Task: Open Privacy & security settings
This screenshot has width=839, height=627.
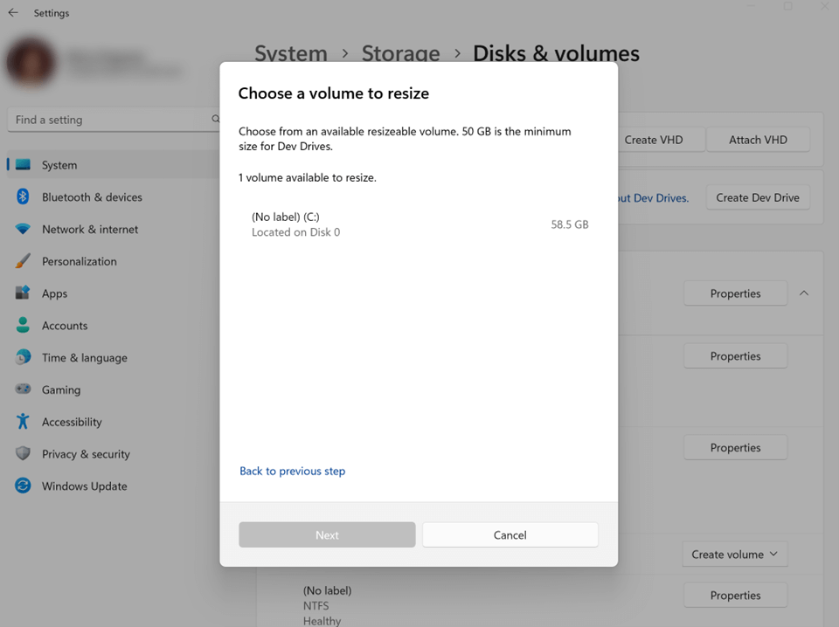Action: 85,453
